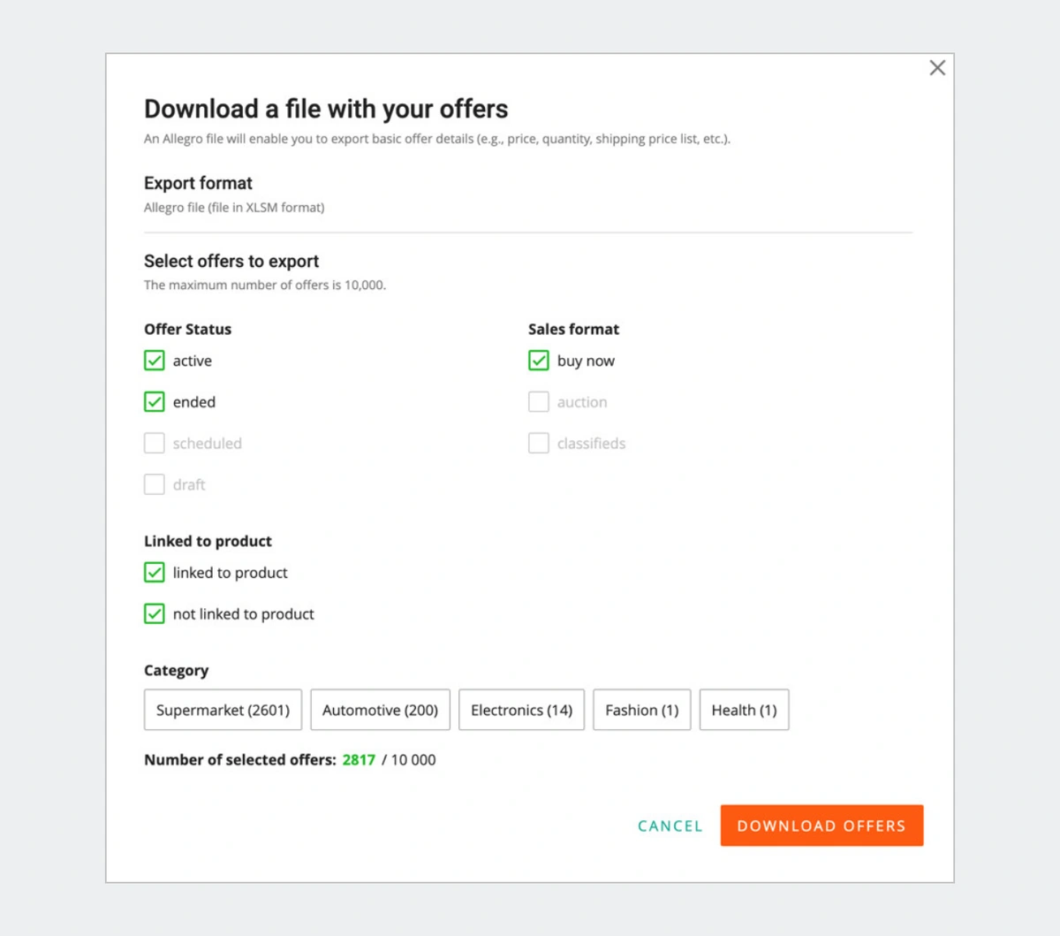Click the Allegro file XLSM format text
Viewport: 1060px width, 936px height.
pyautogui.click(x=234, y=208)
